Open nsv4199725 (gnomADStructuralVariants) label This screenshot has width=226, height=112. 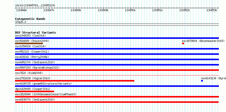pos(43,84)
